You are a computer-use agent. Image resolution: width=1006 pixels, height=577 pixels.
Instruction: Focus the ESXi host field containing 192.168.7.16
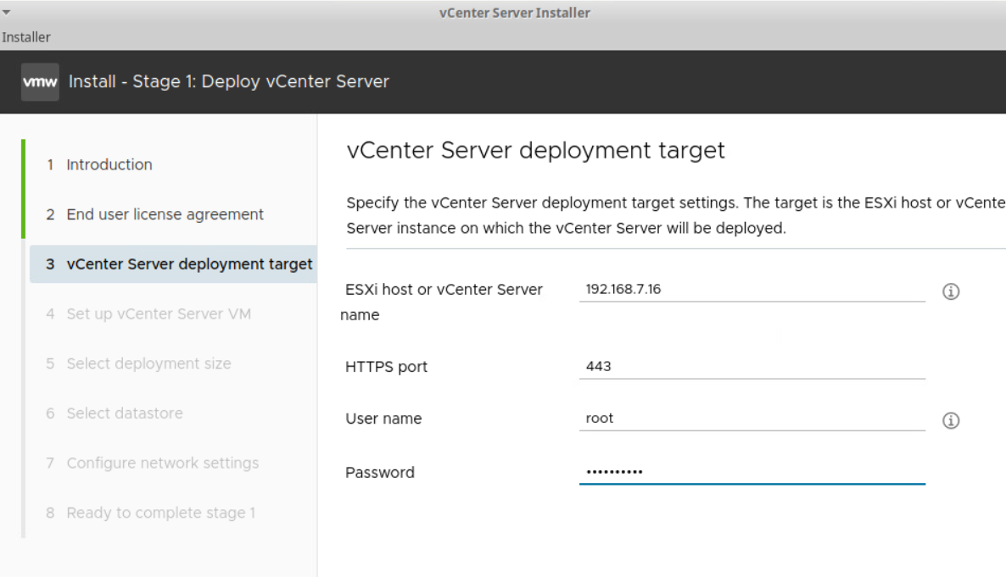click(751, 290)
